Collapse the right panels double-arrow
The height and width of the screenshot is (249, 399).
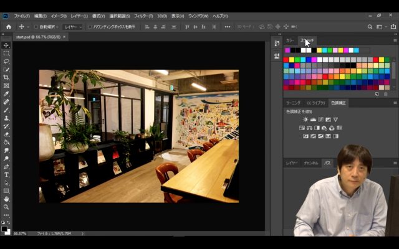[395, 34]
